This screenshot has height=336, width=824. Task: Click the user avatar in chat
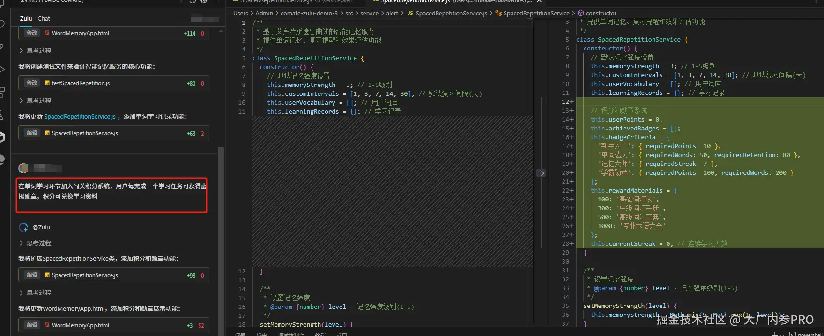(x=23, y=168)
